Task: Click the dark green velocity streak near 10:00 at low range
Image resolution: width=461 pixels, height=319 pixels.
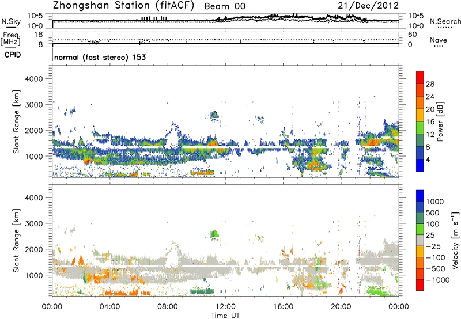Action: coord(202,292)
